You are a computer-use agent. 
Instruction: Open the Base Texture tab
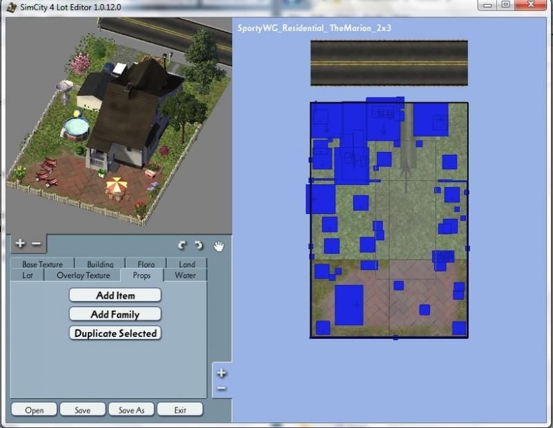(x=42, y=264)
